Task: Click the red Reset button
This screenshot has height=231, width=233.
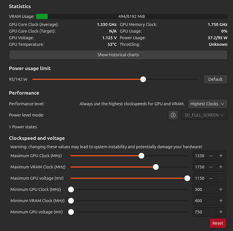Action: (218, 223)
